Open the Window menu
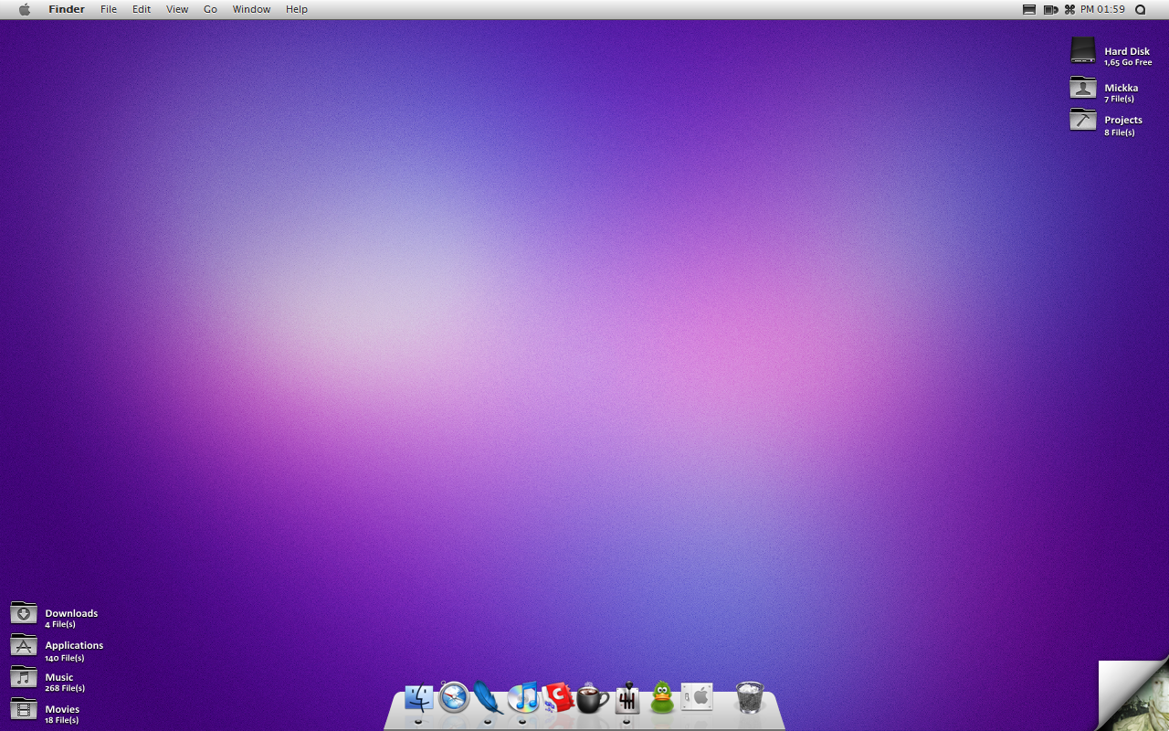1169x731 pixels. pos(251,9)
